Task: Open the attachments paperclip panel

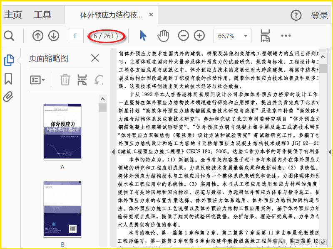Action: [x=8, y=97]
